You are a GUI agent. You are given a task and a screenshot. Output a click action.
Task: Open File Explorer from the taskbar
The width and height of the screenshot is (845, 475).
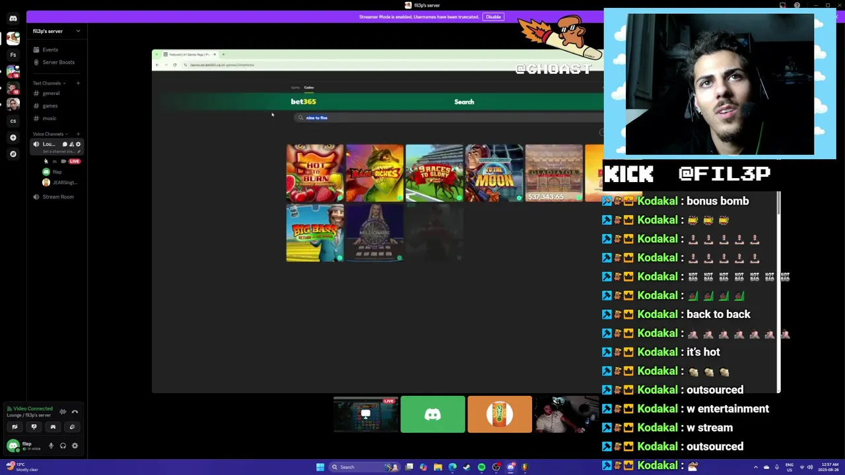click(x=438, y=467)
